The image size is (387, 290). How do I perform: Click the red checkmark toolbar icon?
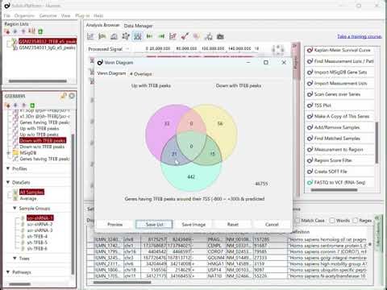point(185,36)
